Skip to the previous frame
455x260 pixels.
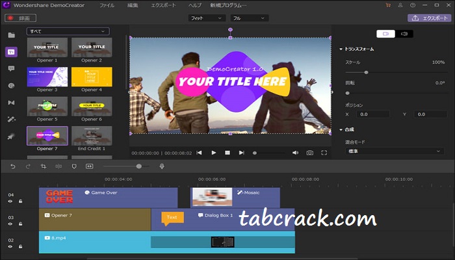(199, 153)
